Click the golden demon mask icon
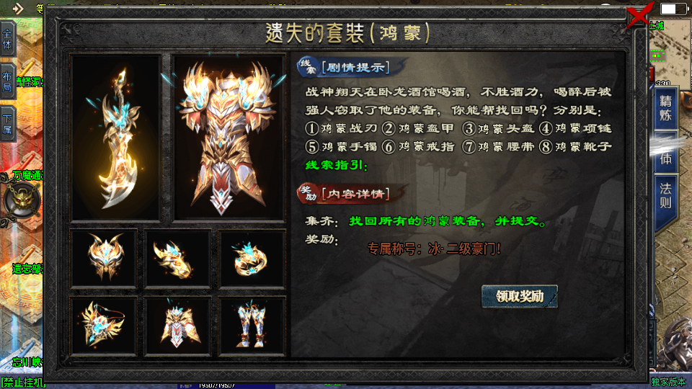 click(x=22, y=201)
